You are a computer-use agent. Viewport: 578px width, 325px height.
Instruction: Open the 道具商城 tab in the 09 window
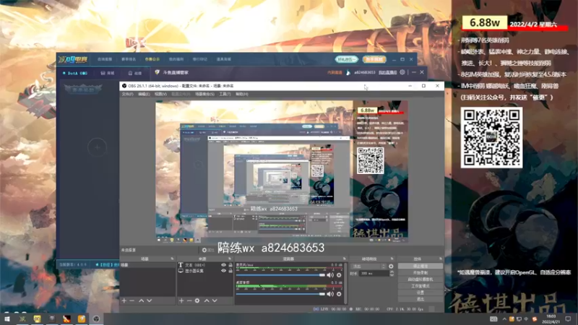tap(224, 59)
